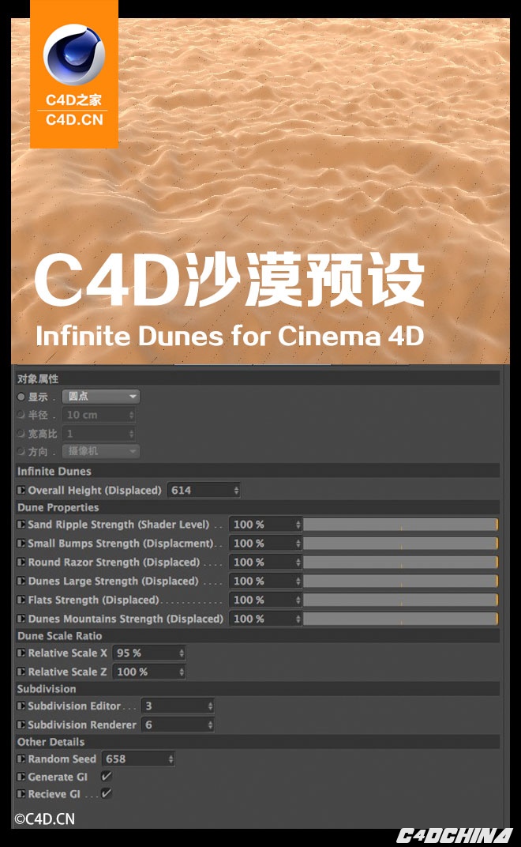Click keyframe icon beside Recieve GI
521x847 pixels.
click(x=21, y=794)
